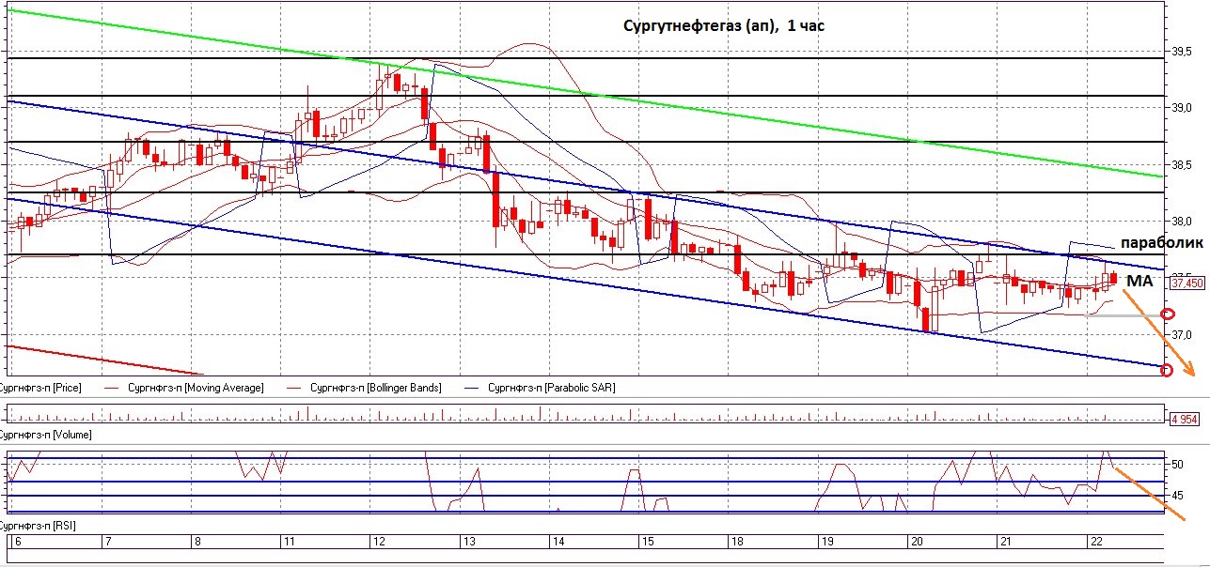Click date label 12 on time axis
The height and width of the screenshot is (567, 1210).
[x=379, y=542]
